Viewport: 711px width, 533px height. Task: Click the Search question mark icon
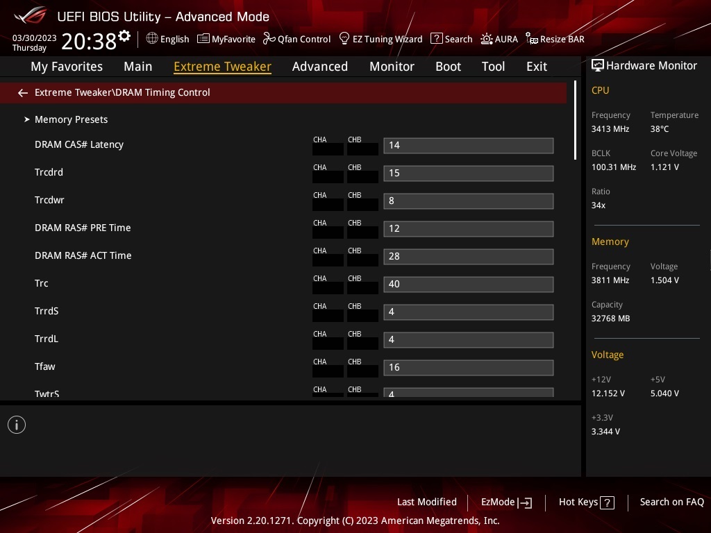[x=436, y=39]
